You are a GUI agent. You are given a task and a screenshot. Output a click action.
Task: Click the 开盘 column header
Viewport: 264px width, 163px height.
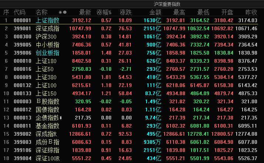coord(227,12)
